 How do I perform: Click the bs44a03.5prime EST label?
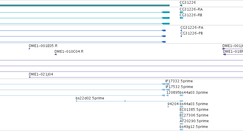coord(194,104)
